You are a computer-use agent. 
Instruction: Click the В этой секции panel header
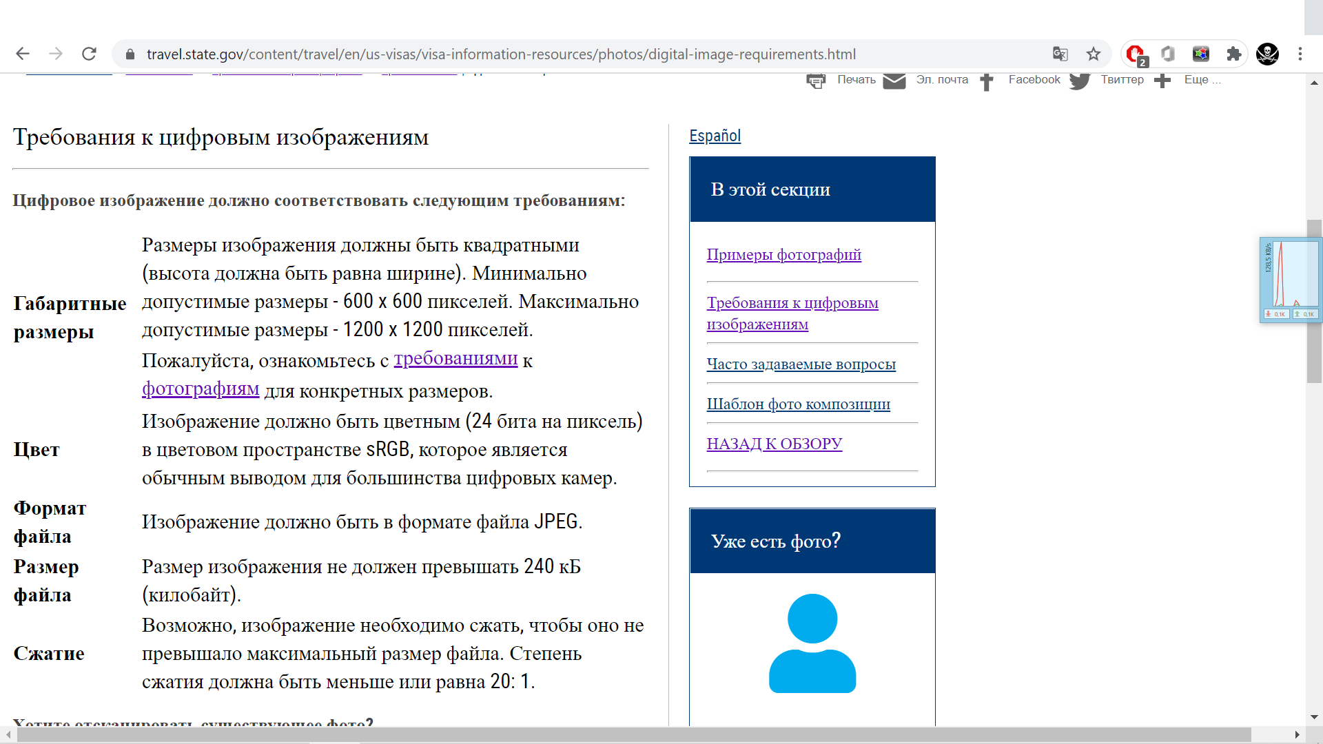click(812, 189)
